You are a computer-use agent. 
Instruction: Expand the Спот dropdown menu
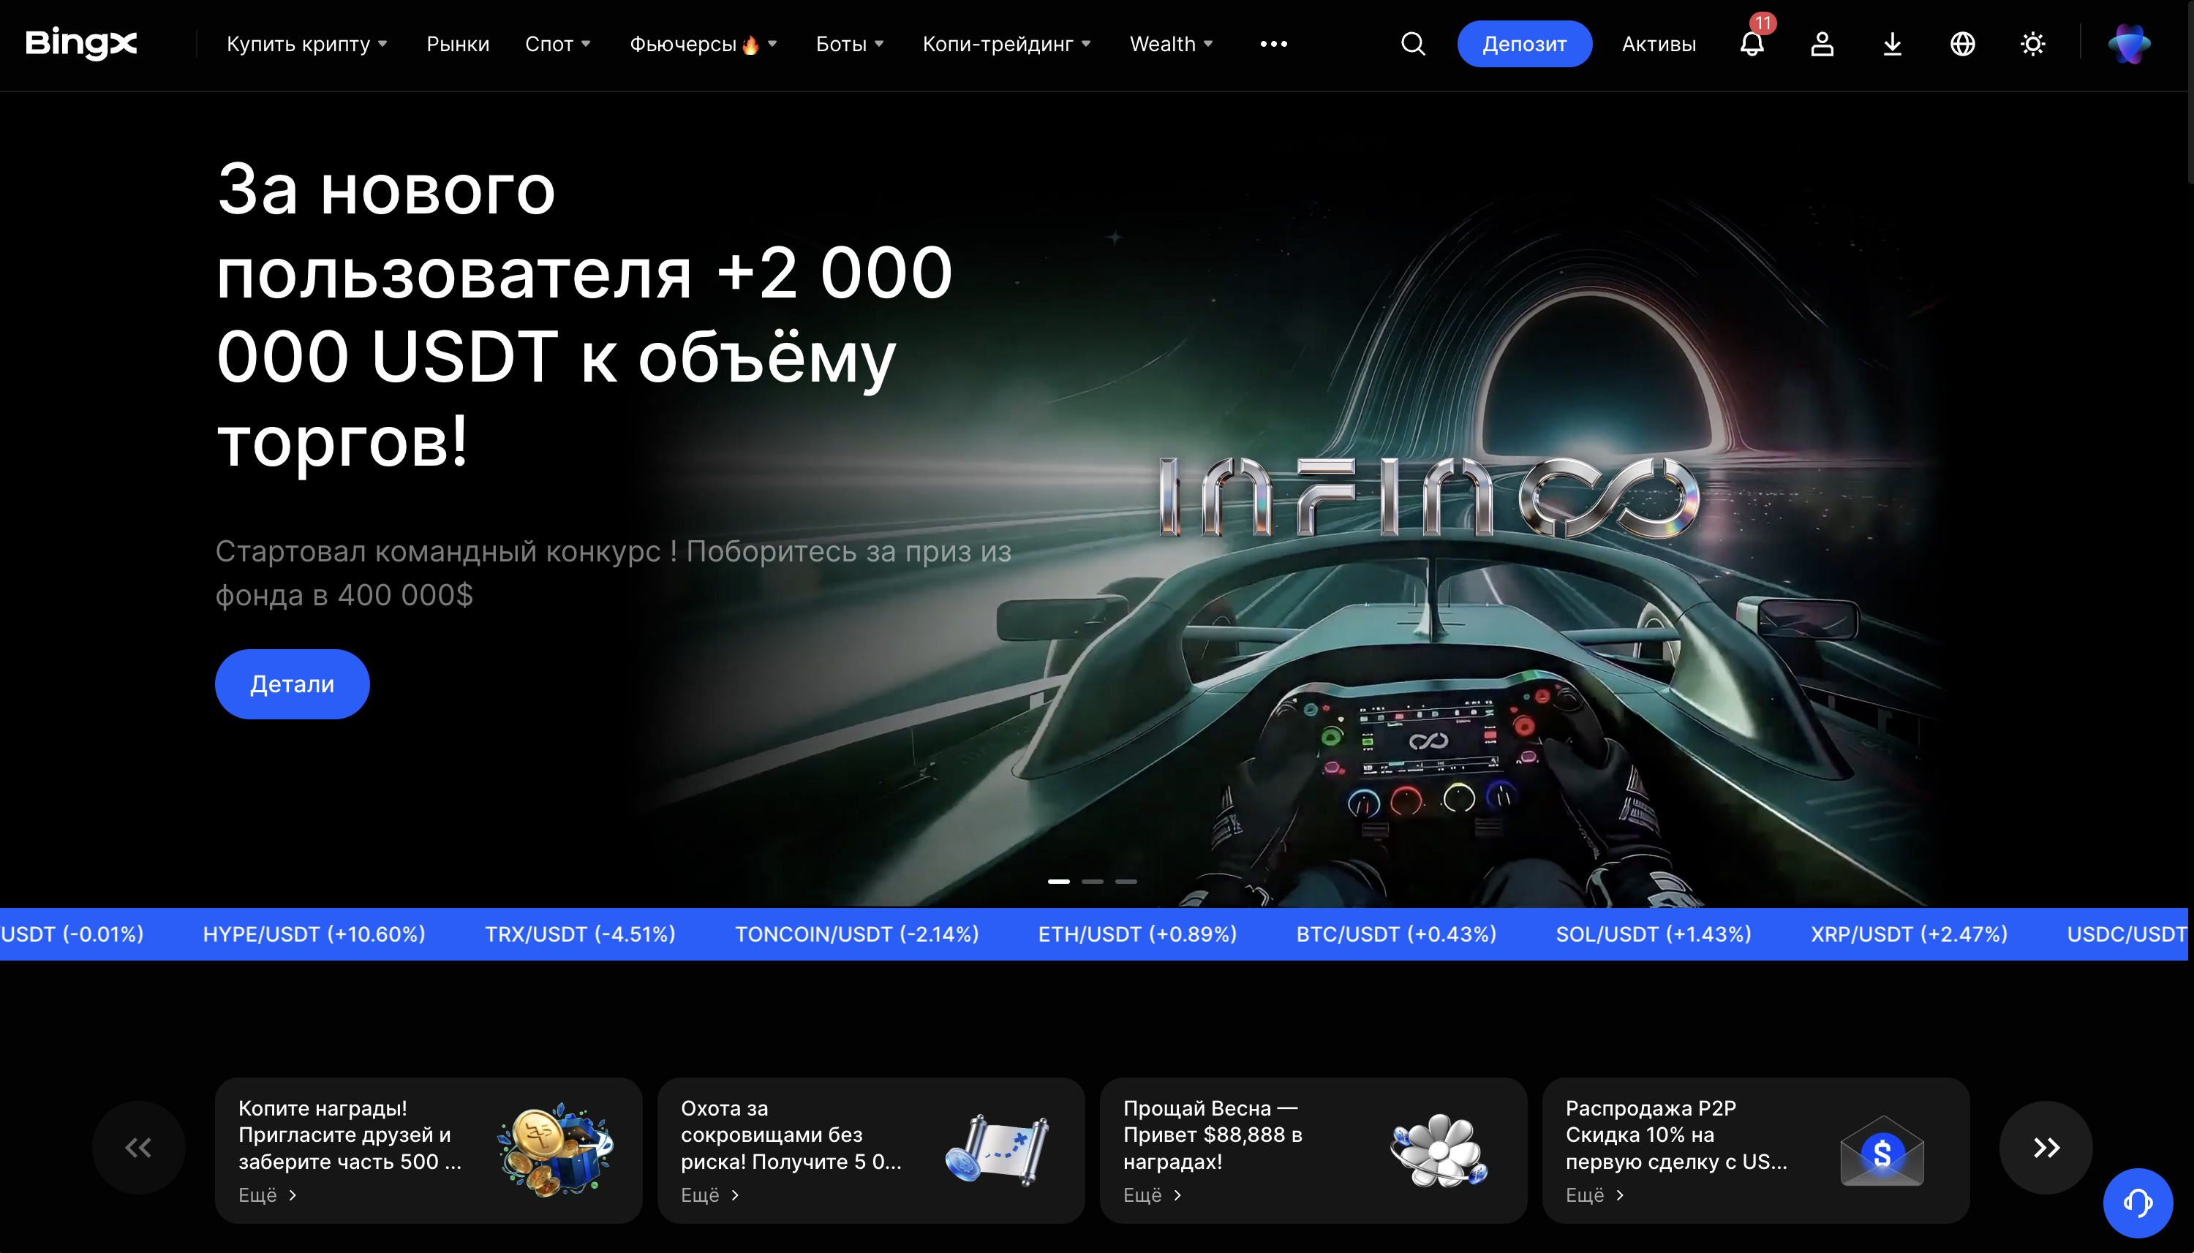coord(558,44)
